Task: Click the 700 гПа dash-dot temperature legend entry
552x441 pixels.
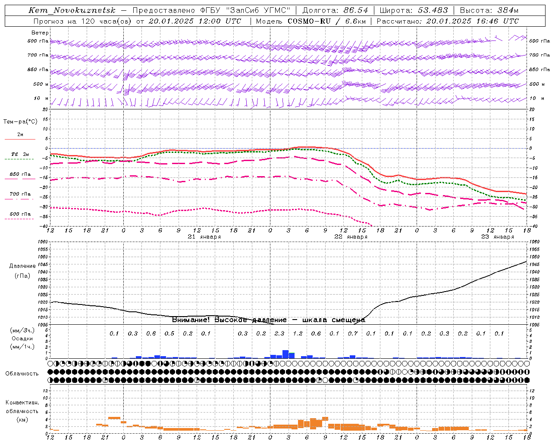Action: [x=20, y=194]
